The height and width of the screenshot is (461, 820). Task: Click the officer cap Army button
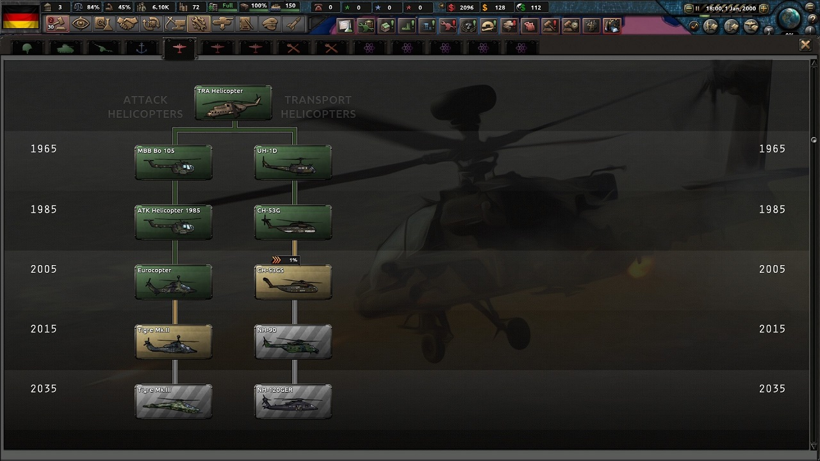pos(270,24)
